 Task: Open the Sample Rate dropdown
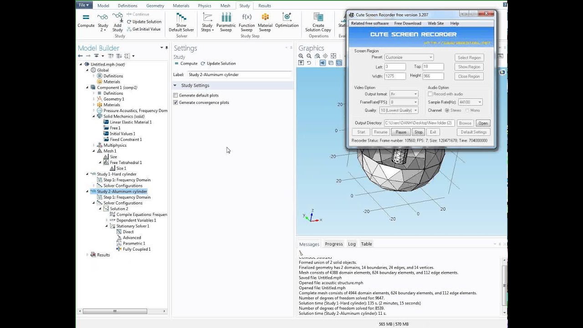pos(470,102)
